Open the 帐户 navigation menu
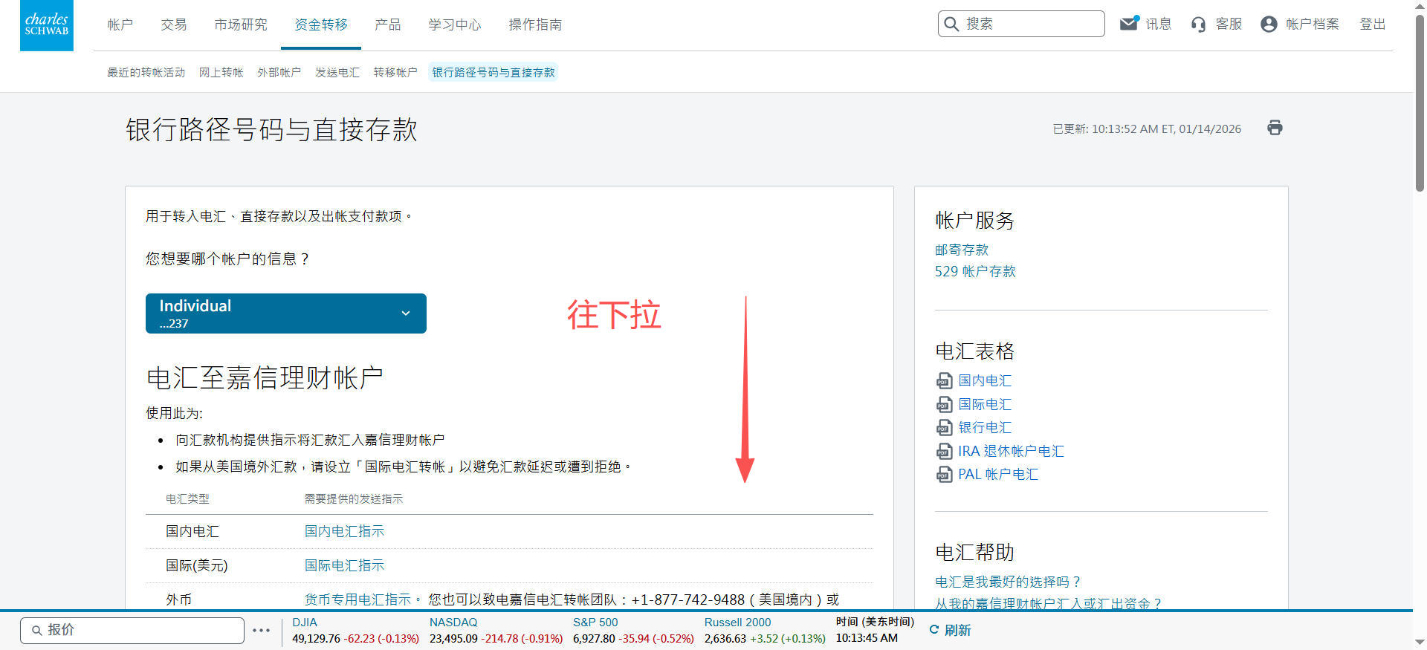Viewport: 1427px width, 650px height. (120, 25)
